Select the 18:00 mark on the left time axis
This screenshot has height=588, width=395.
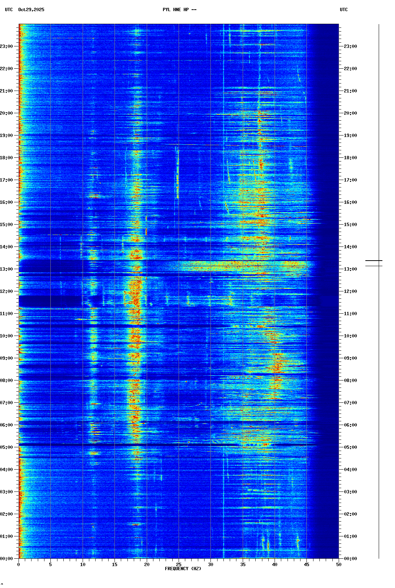coord(7,158)
